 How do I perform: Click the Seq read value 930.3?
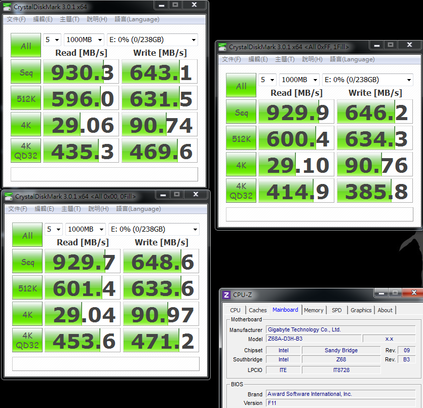click(x=81, y=71)
